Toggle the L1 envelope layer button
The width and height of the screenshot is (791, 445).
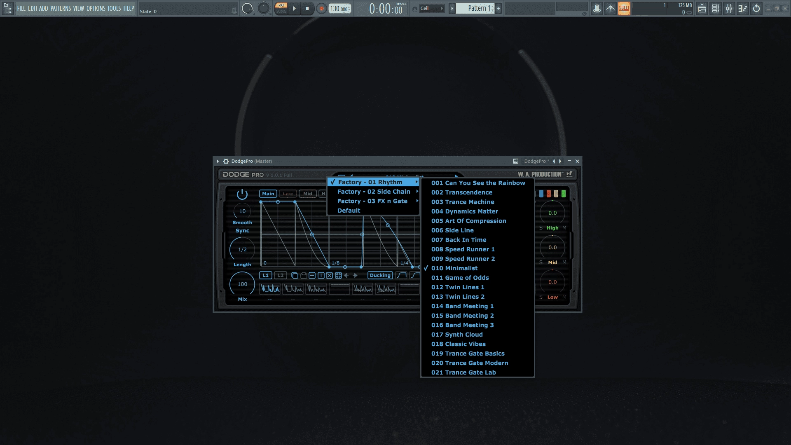click(x=266, y=275)
